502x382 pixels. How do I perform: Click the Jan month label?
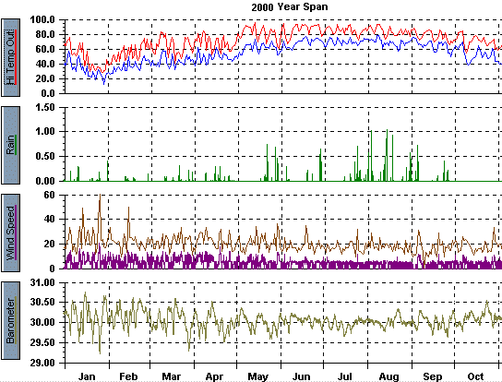(x=87, y=376)
